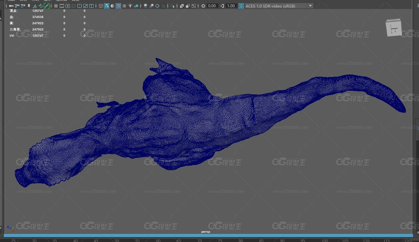Click the persp camera name label
This screenshot has height=242, width=419.
205,232
